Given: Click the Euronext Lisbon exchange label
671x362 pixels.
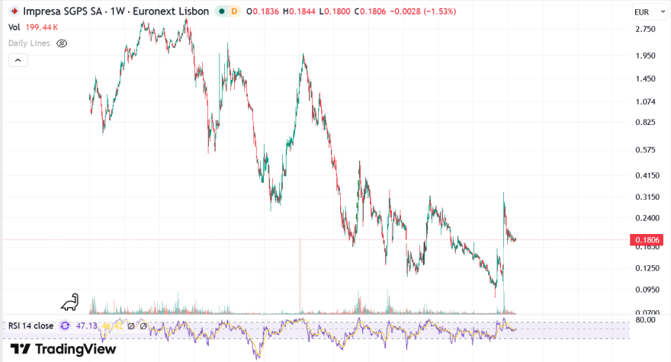Looking at the screenshot, I should coord(171,11).
